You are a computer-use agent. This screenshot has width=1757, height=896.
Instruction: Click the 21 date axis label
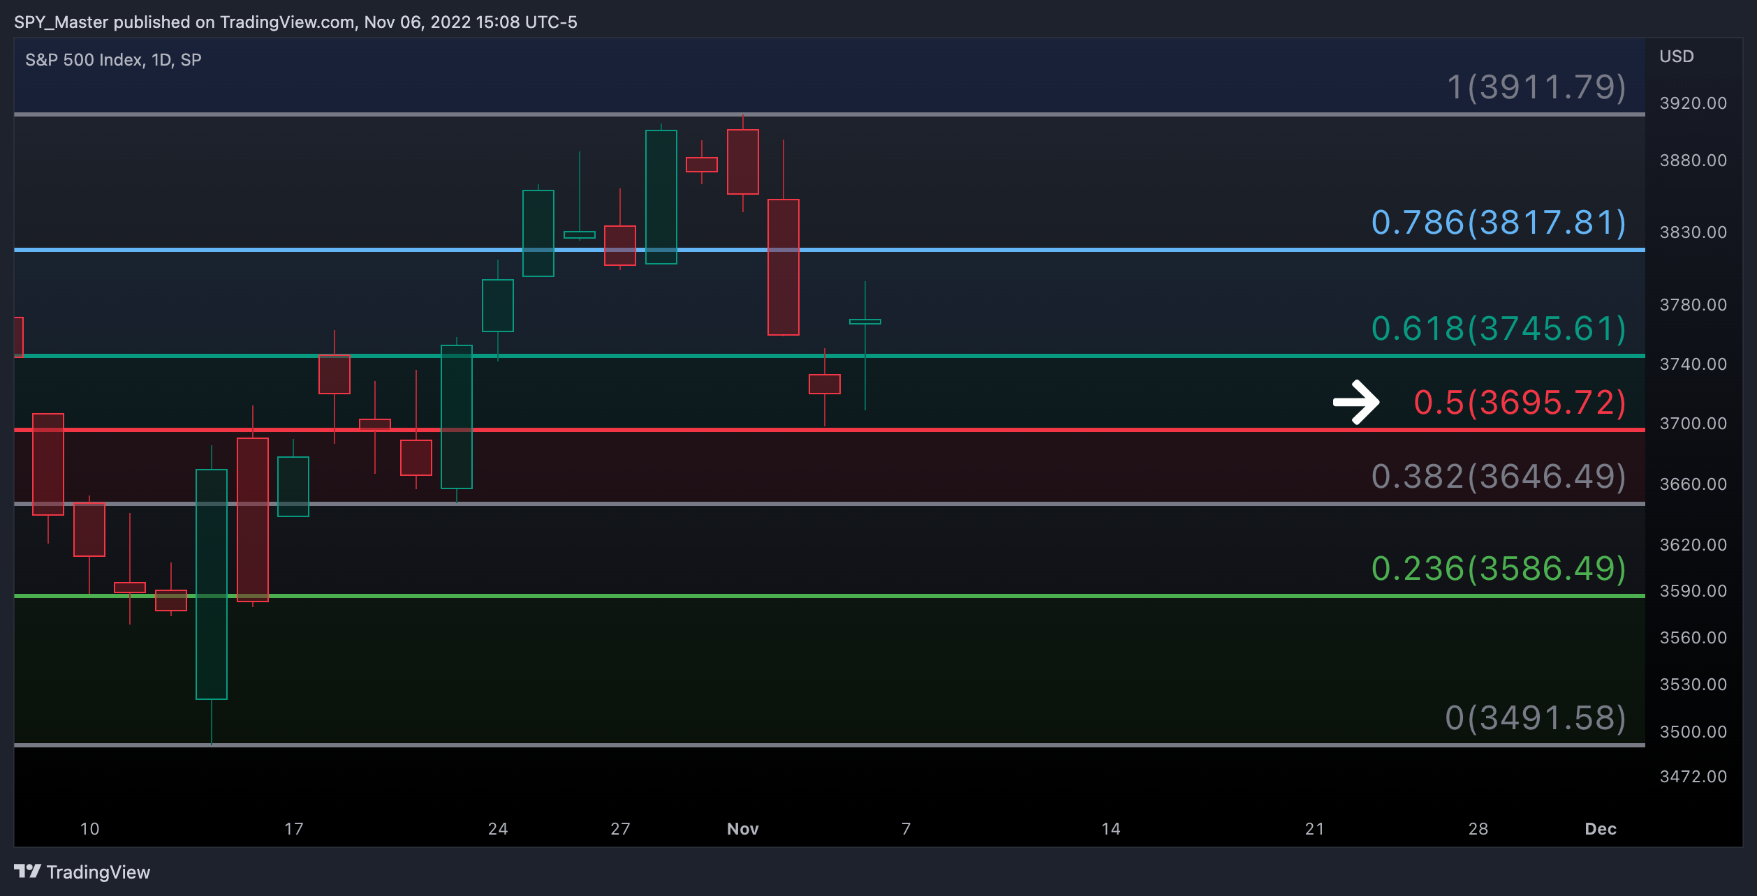coord(1314,829)
